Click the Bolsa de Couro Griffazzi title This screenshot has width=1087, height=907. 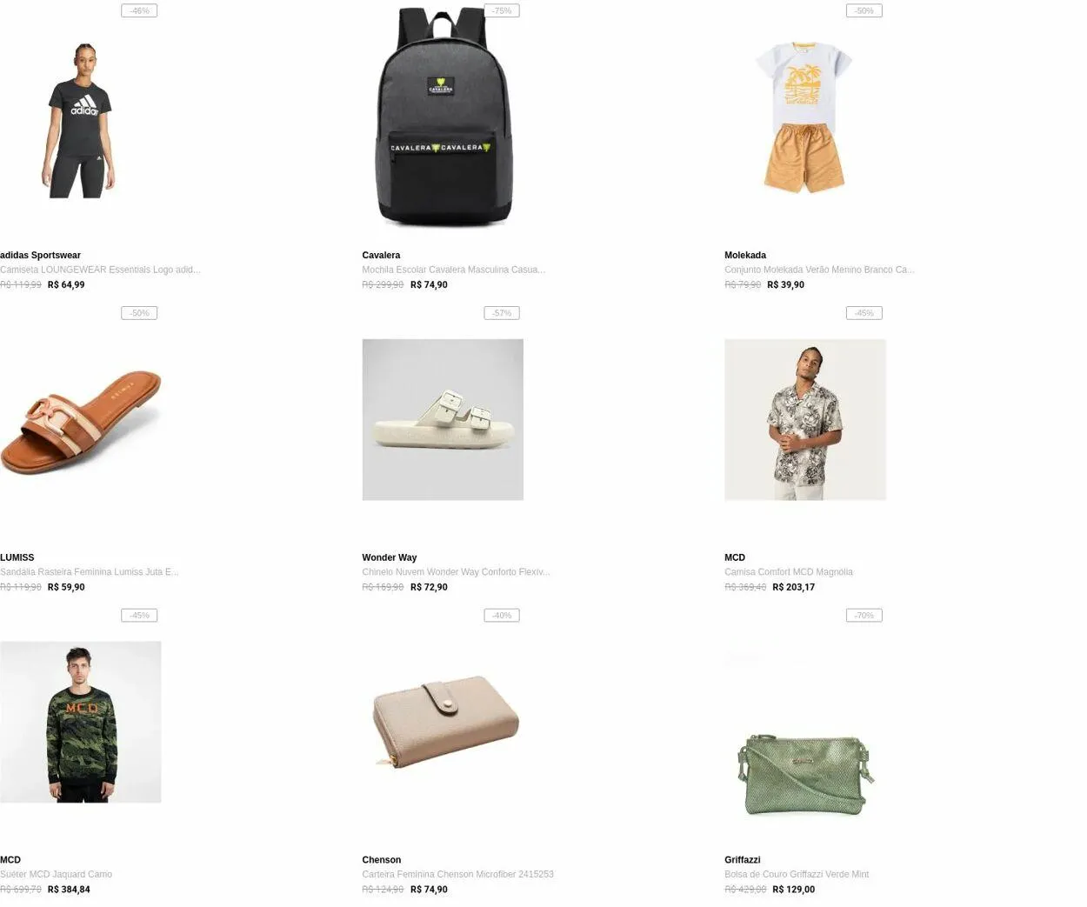point(797,875)
